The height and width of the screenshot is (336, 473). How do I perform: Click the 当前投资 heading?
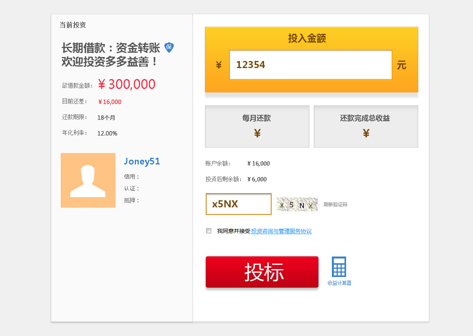coord(73,25)
